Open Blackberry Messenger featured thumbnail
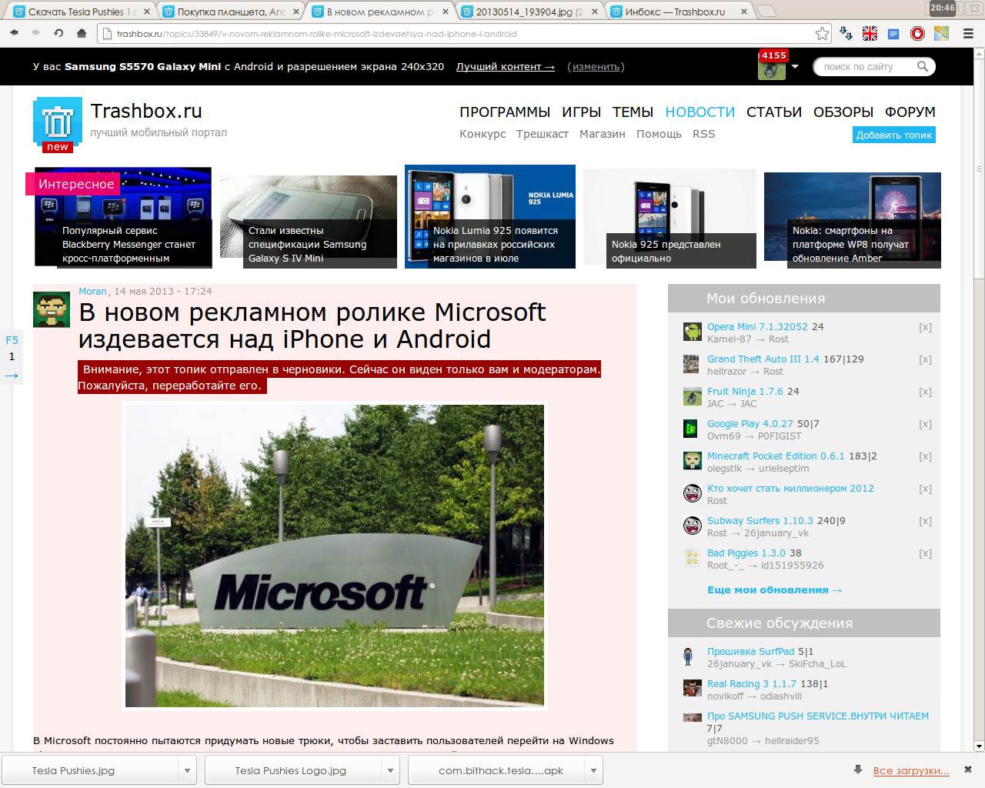The image size is (985, 788). (x=123, y=218)
